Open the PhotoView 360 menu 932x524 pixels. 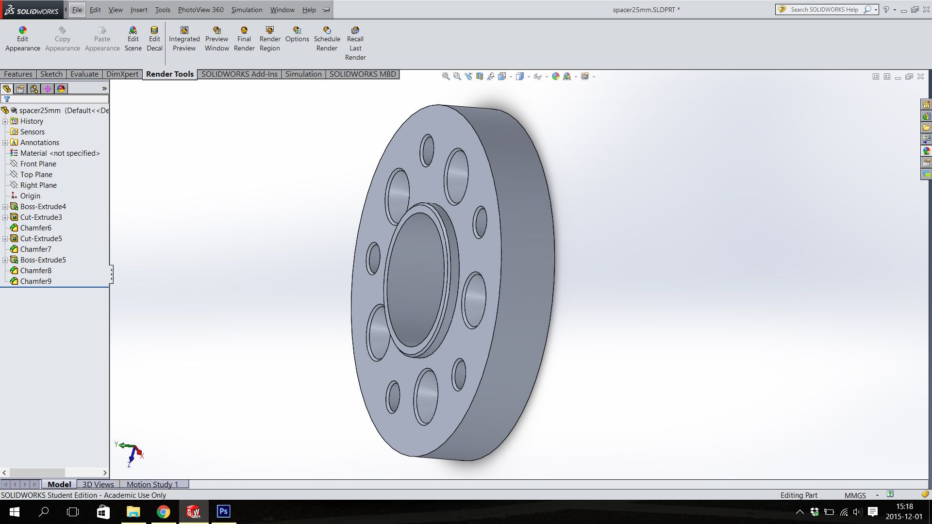tap(200, 10)
